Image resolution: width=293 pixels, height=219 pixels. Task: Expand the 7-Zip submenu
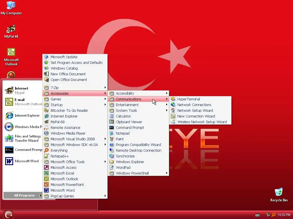pyautogui.click(x=75, y=88)
